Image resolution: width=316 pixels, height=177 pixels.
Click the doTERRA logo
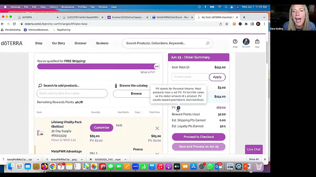click(x=12, y=43)
